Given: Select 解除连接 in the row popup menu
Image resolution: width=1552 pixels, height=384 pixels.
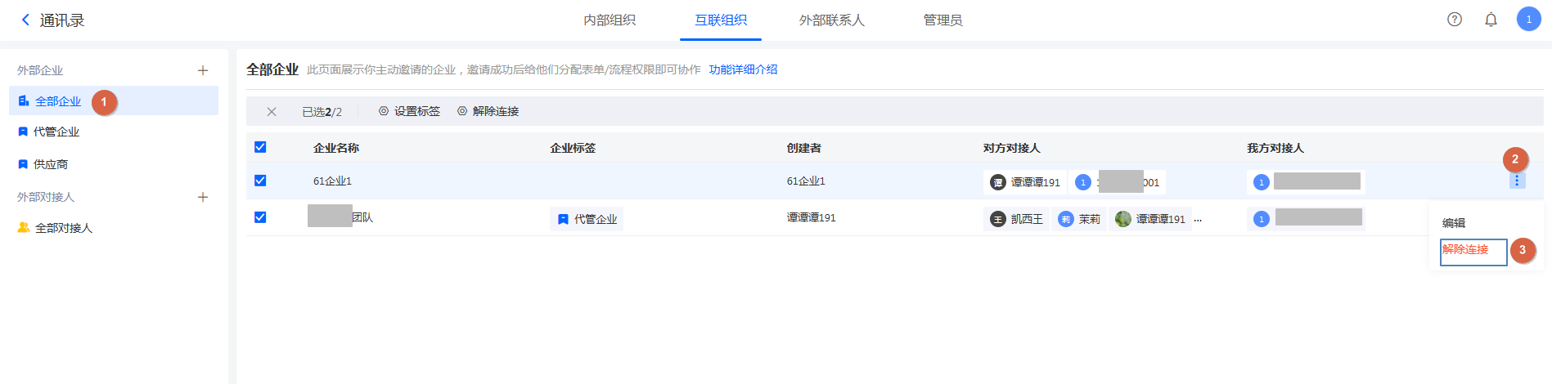Looking at the screenshot, I should [1465, 250].
